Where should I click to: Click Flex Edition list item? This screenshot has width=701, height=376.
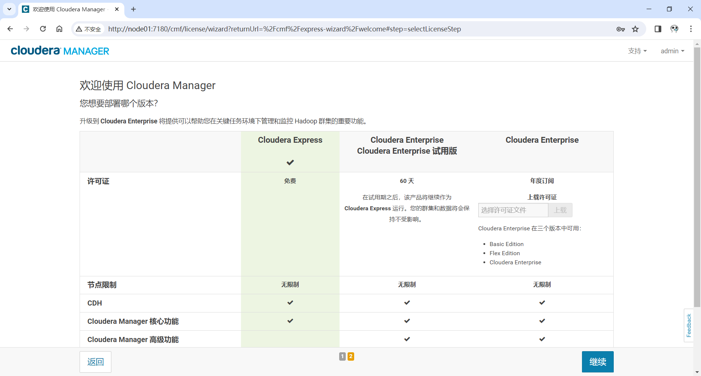pyautogui.click(x=505, y=253)
